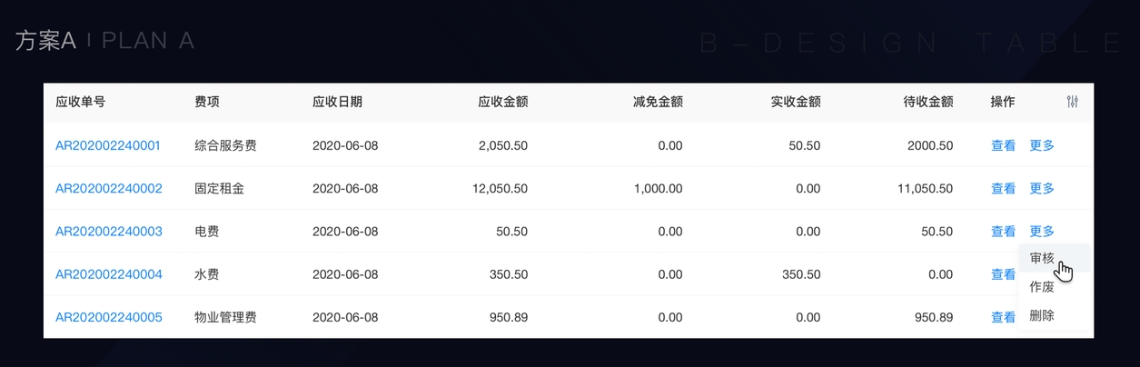Open receivable AR202002240004

point(108,274)
